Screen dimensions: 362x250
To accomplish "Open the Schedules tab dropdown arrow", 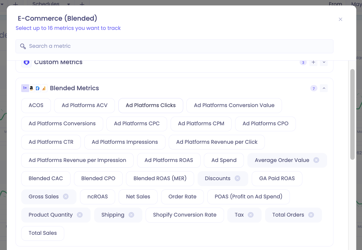I will click(x=68, y=4).
